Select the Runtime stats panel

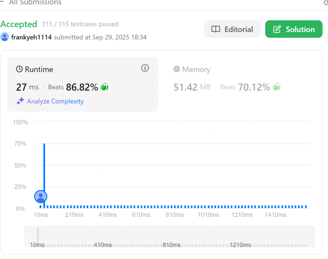[x=83, y=84]
